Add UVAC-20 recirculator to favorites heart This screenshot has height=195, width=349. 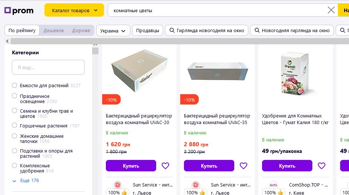click(165, 166)
